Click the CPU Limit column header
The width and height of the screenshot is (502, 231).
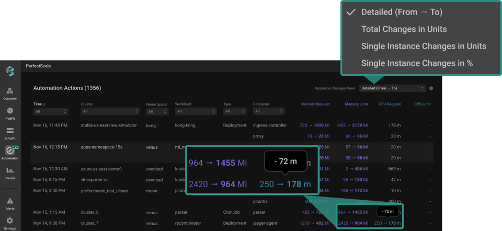(x=423, y=104)
